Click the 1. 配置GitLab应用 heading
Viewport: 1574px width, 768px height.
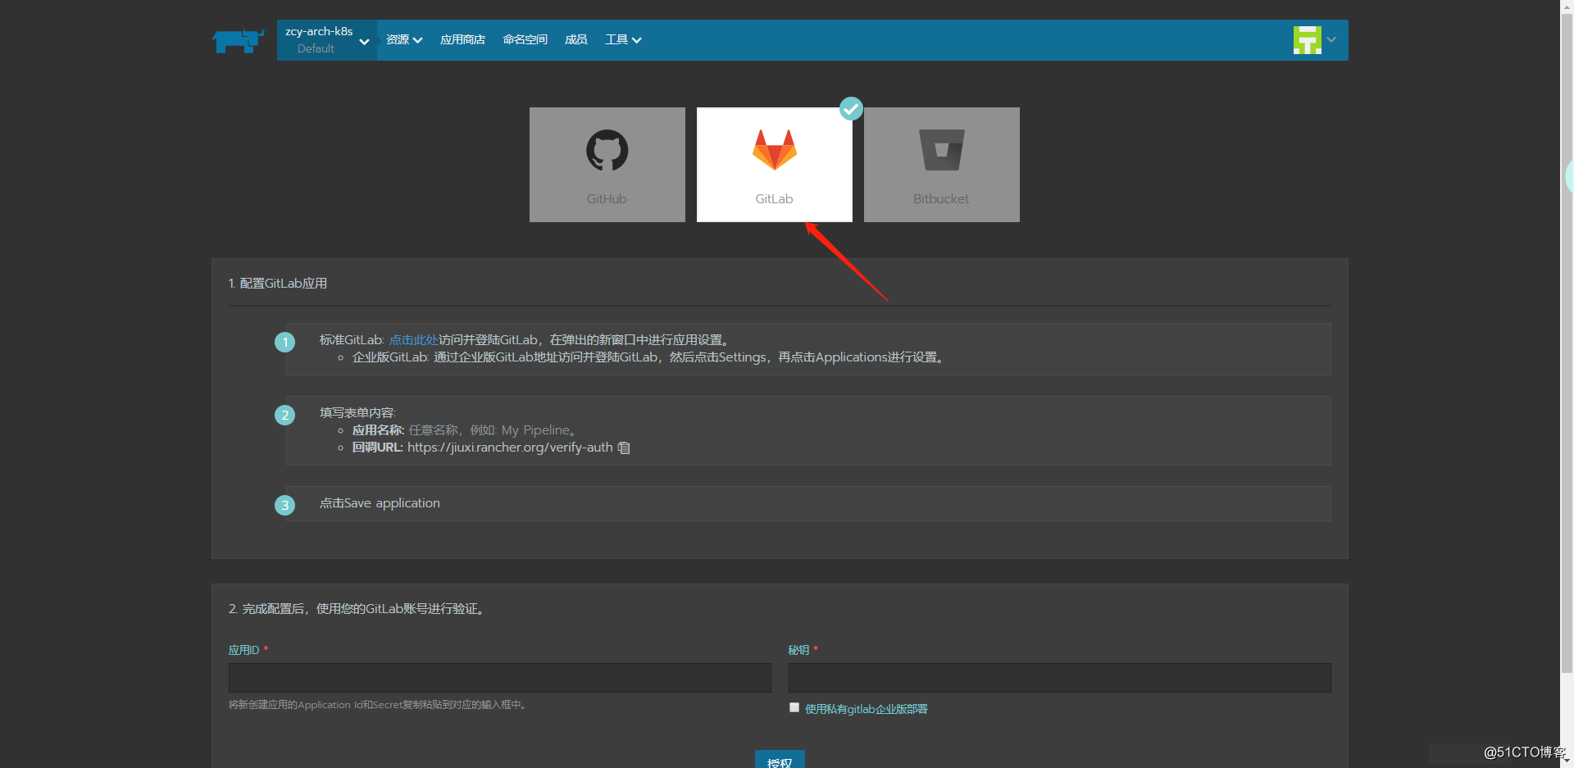click(278, 284)
